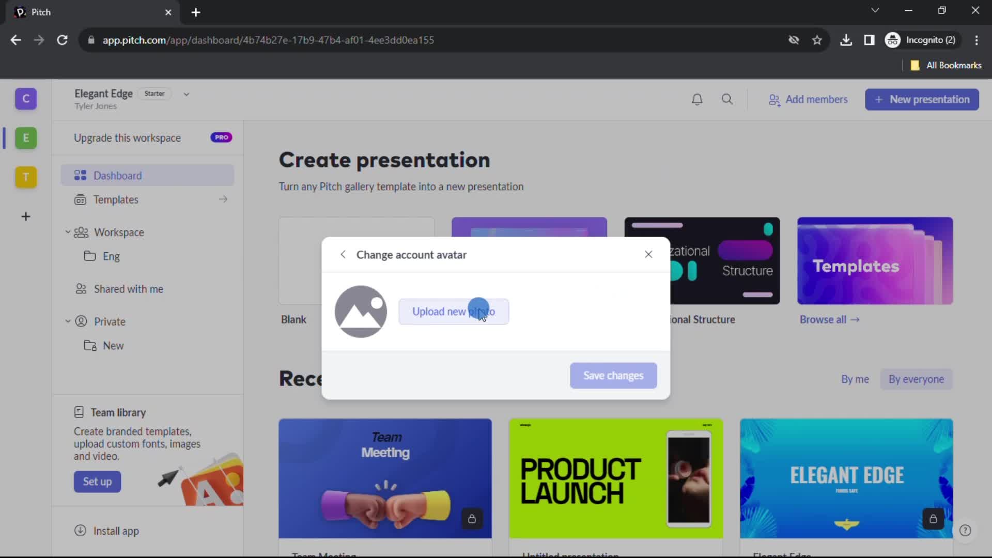This screenshot has width=992, height=558.
Task: Click the Upgrade this workspace PRO toggle
Action: pos(223,137)
